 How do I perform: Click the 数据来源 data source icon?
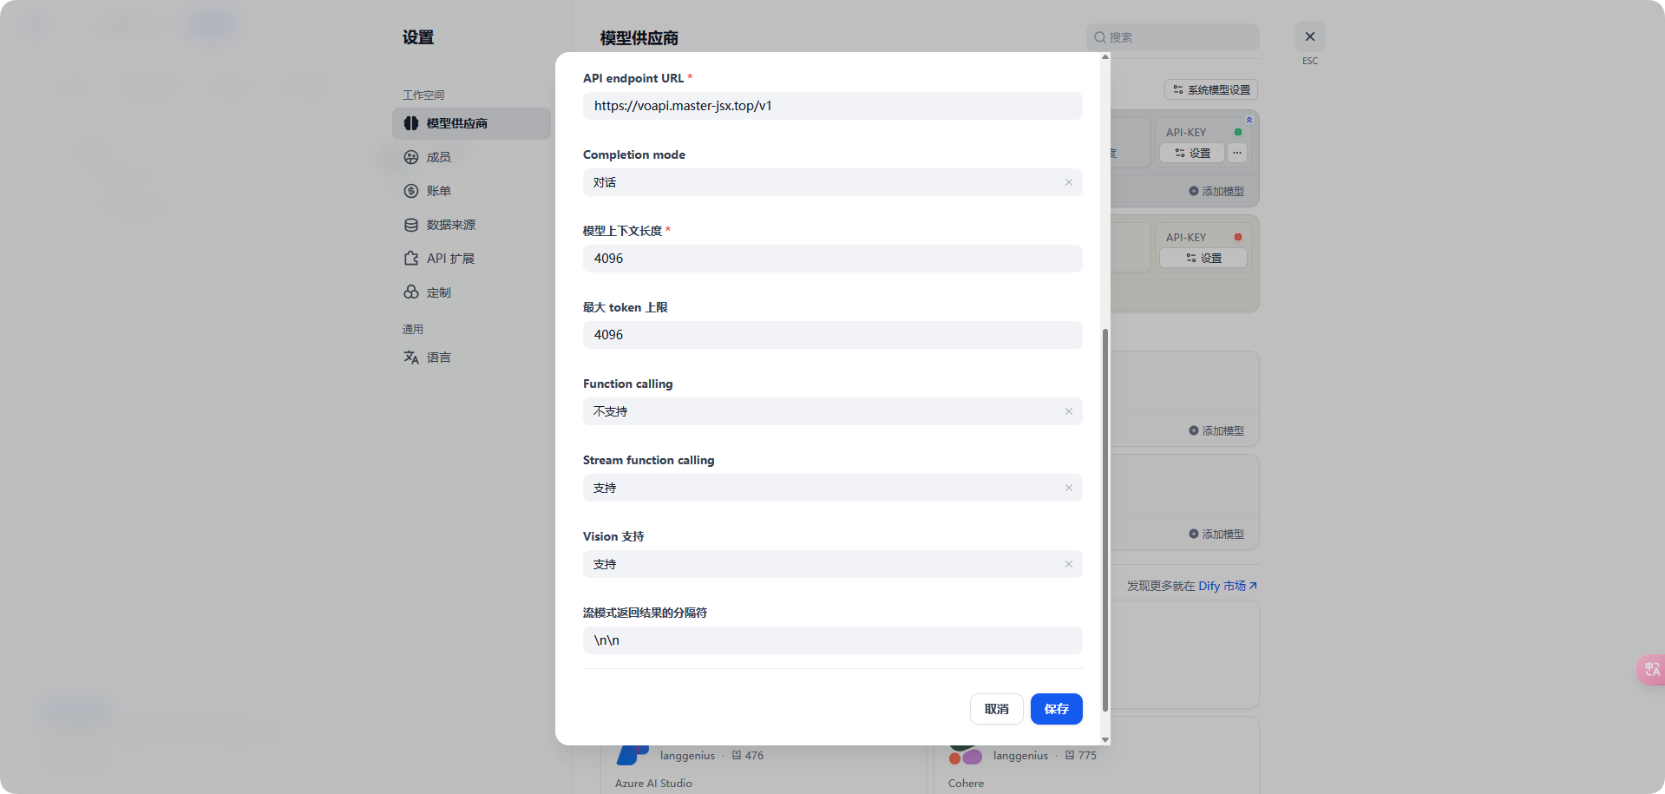click(411, 225)
